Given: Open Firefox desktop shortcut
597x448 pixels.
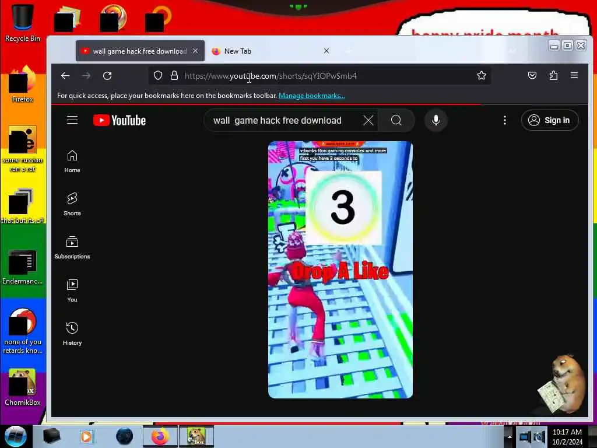Looking at the screenshot, I should (23, 85).
